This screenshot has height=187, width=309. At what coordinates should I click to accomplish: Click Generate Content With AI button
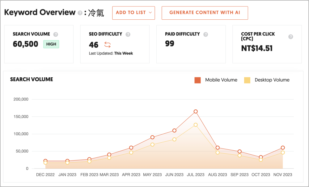(205, 13)
